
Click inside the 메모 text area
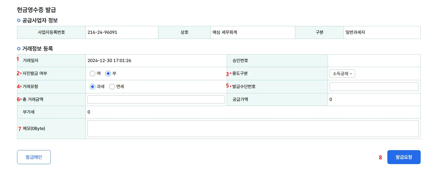coord(253,129)
